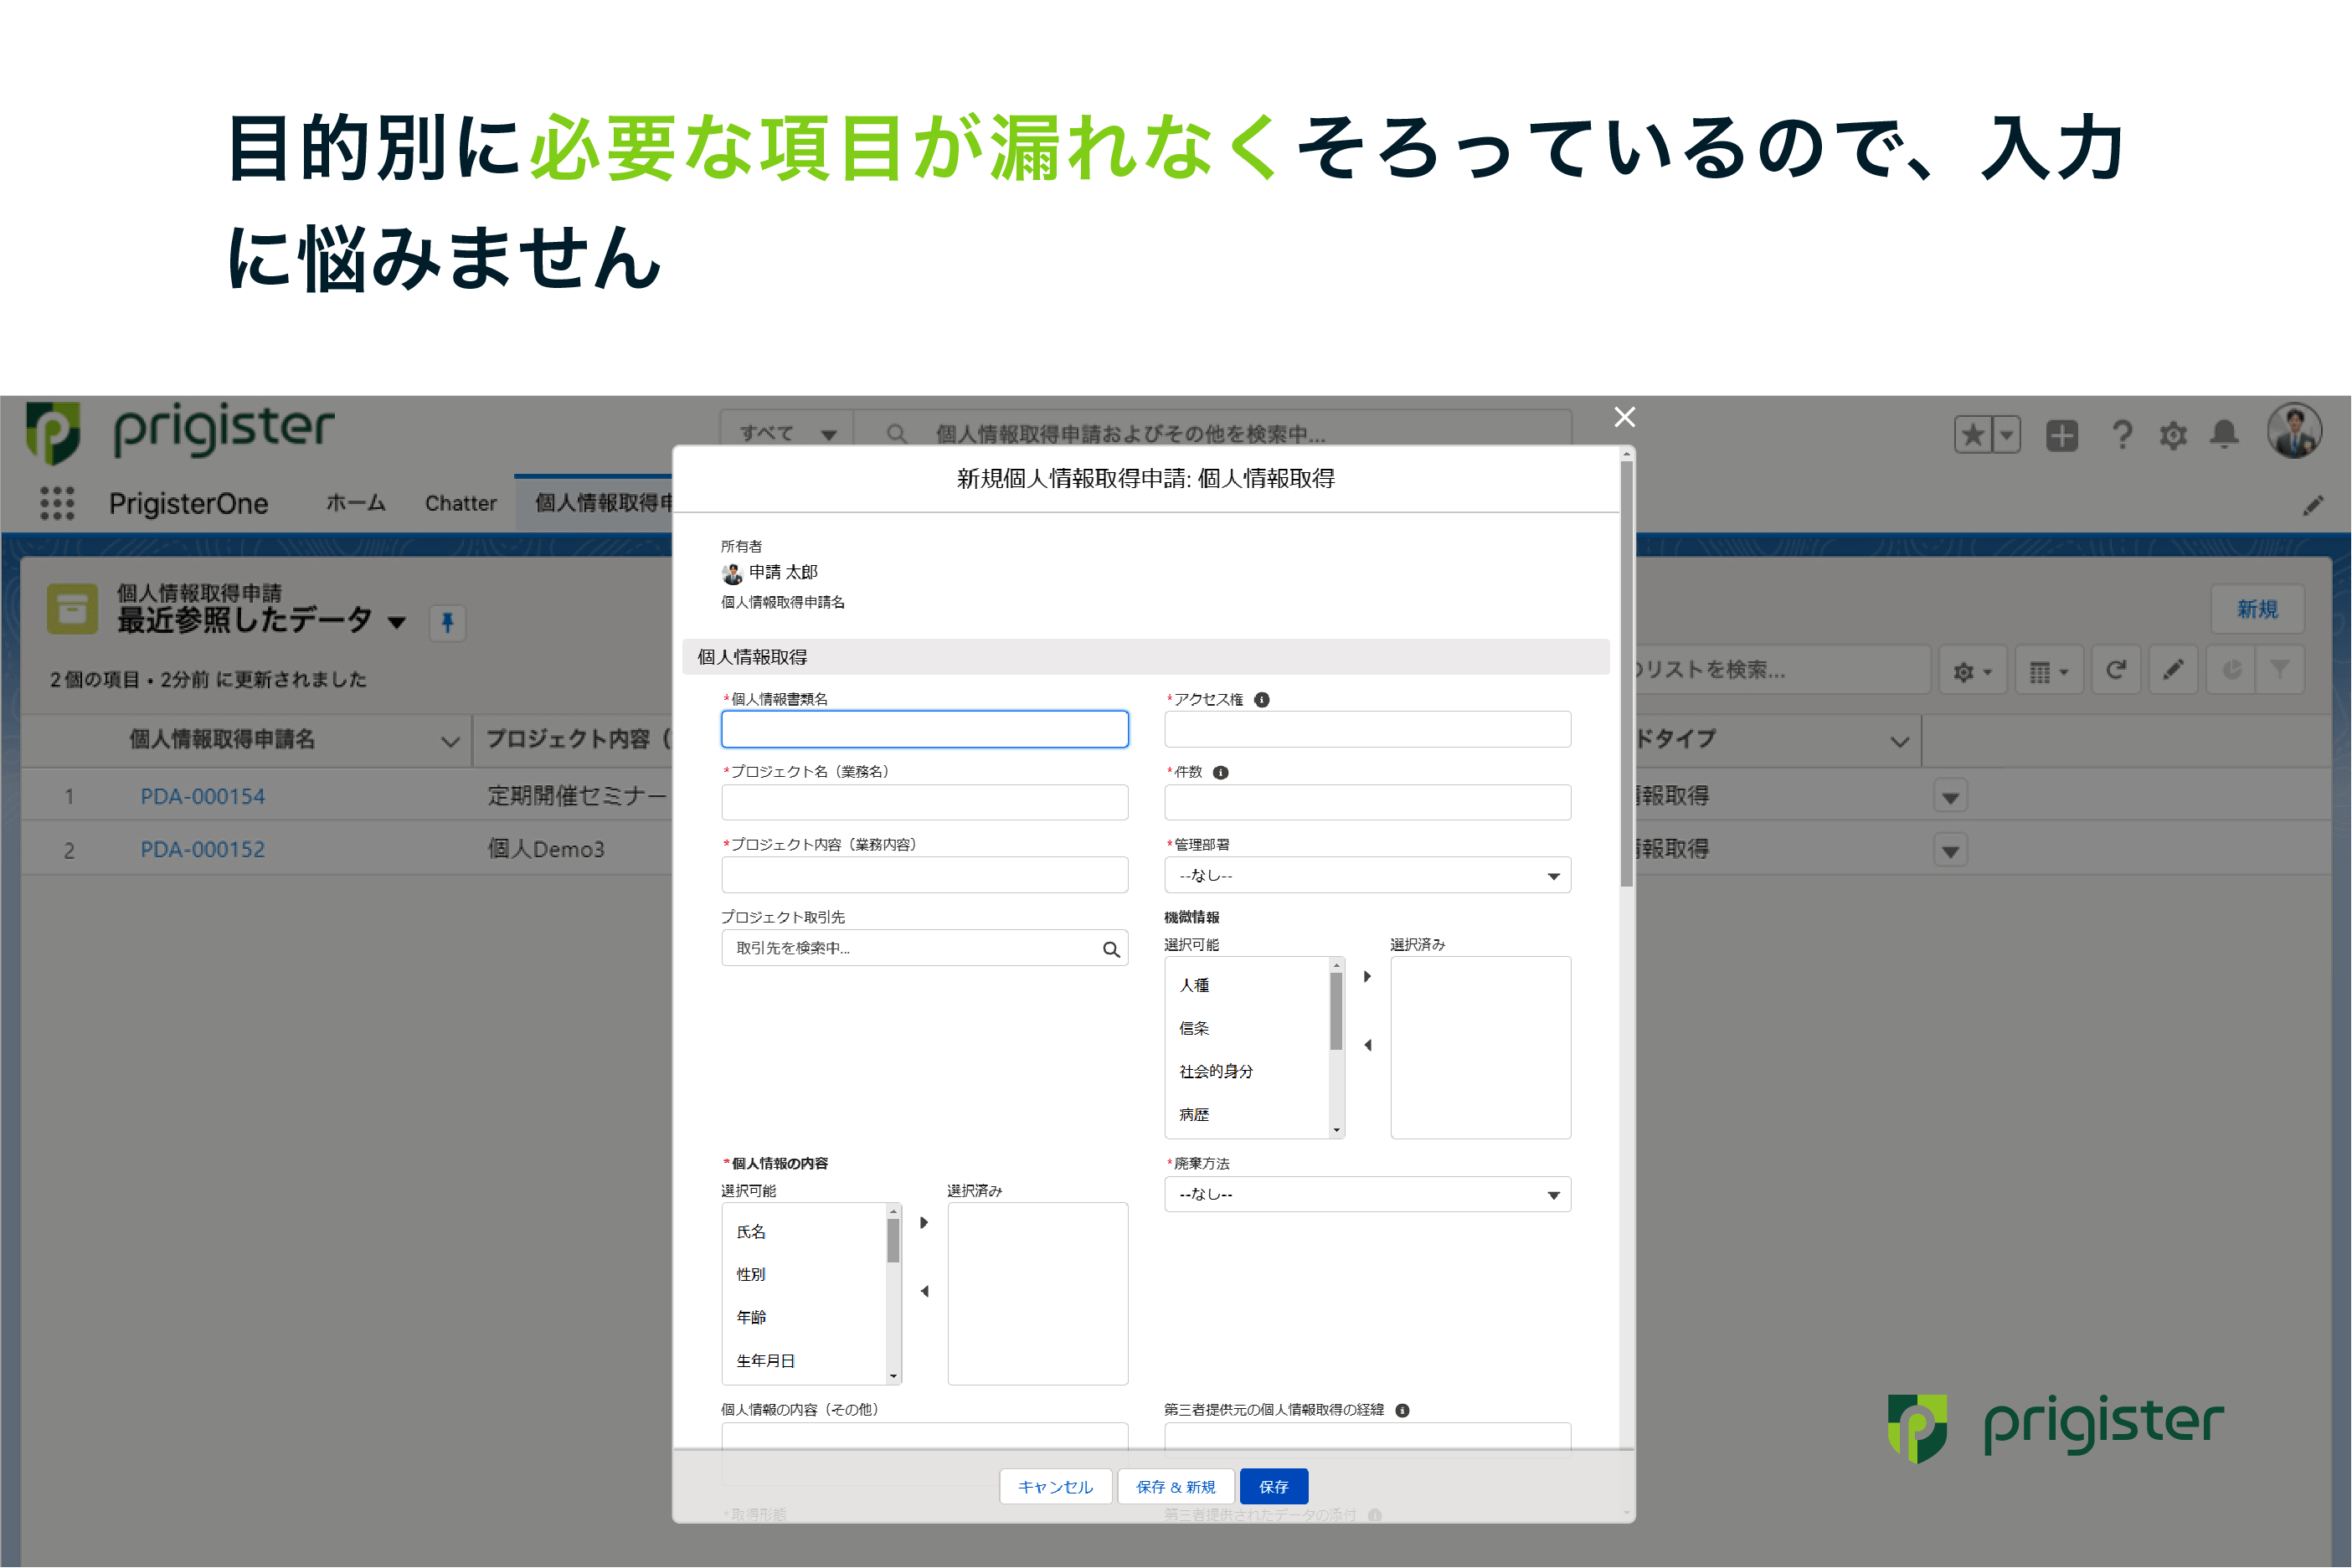Click the プロジェクト名（業務名） input field

925,803
